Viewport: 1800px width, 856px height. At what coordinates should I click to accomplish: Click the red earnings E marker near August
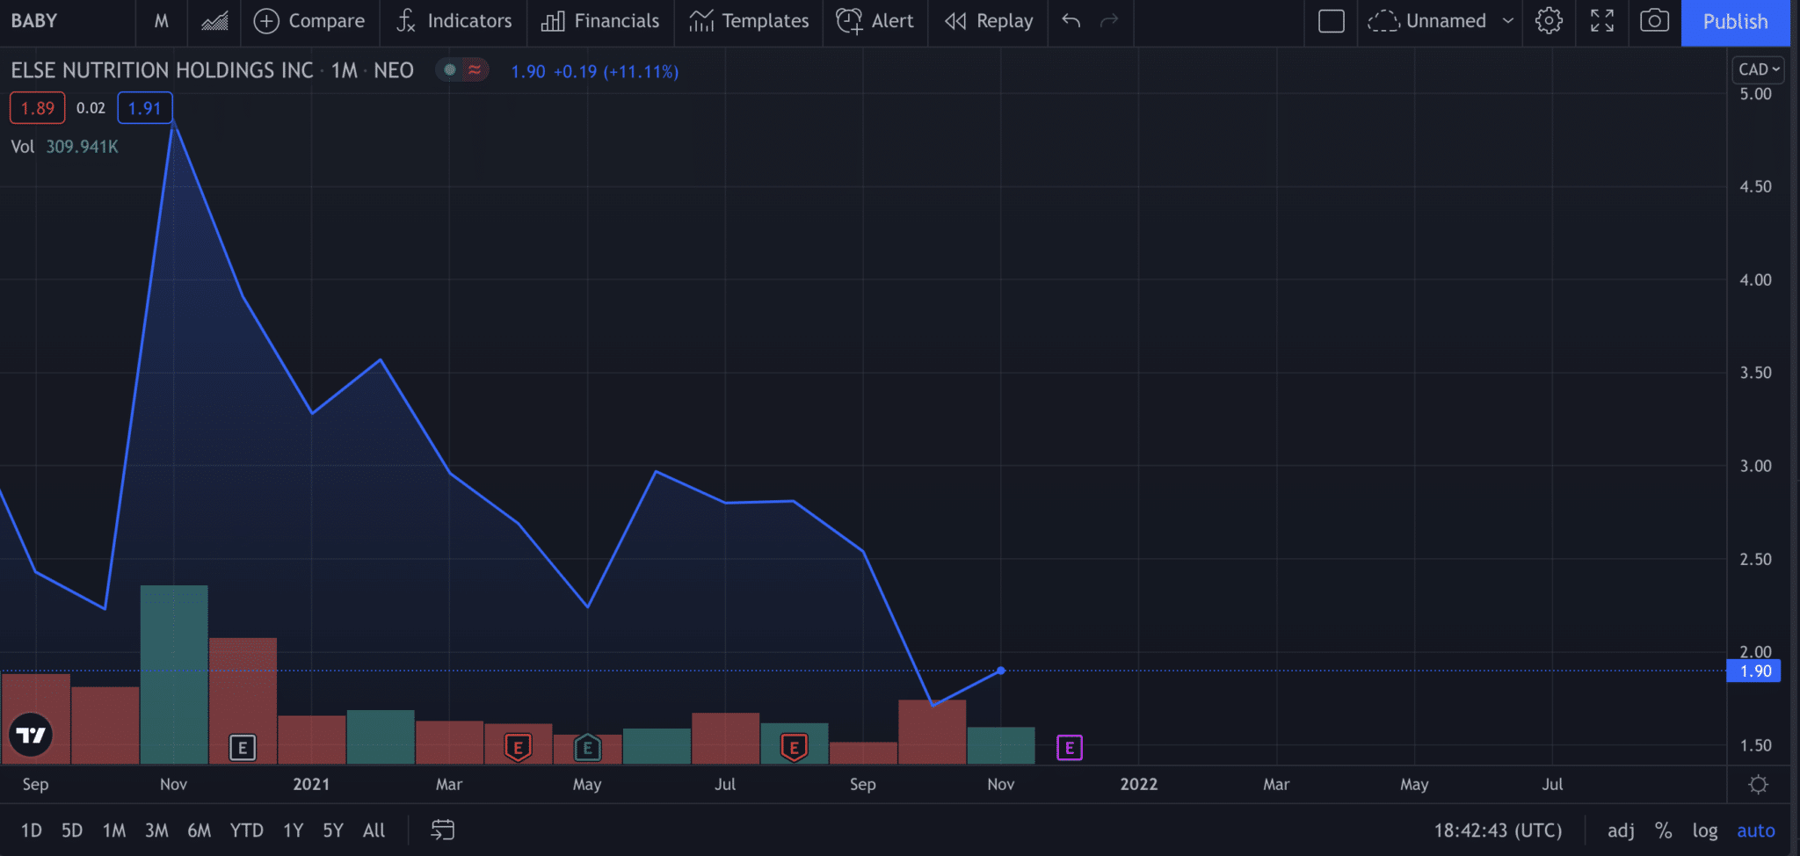click(x=794, y=748)
